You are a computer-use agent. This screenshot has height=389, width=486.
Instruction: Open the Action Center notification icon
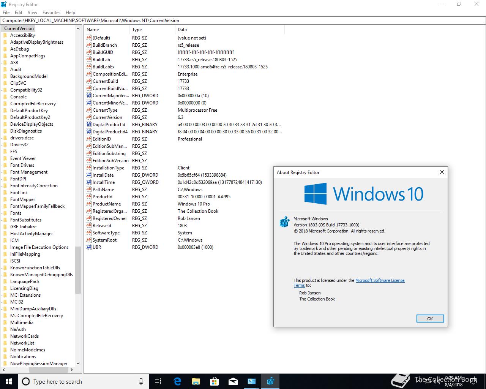(x=473, y=381)
